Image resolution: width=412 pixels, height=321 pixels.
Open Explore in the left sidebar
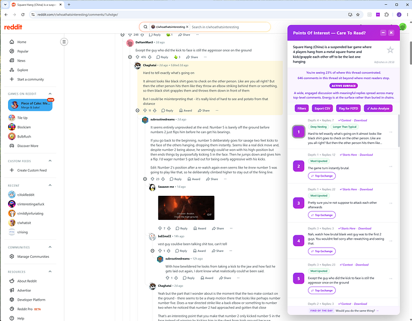pos(23,70)
